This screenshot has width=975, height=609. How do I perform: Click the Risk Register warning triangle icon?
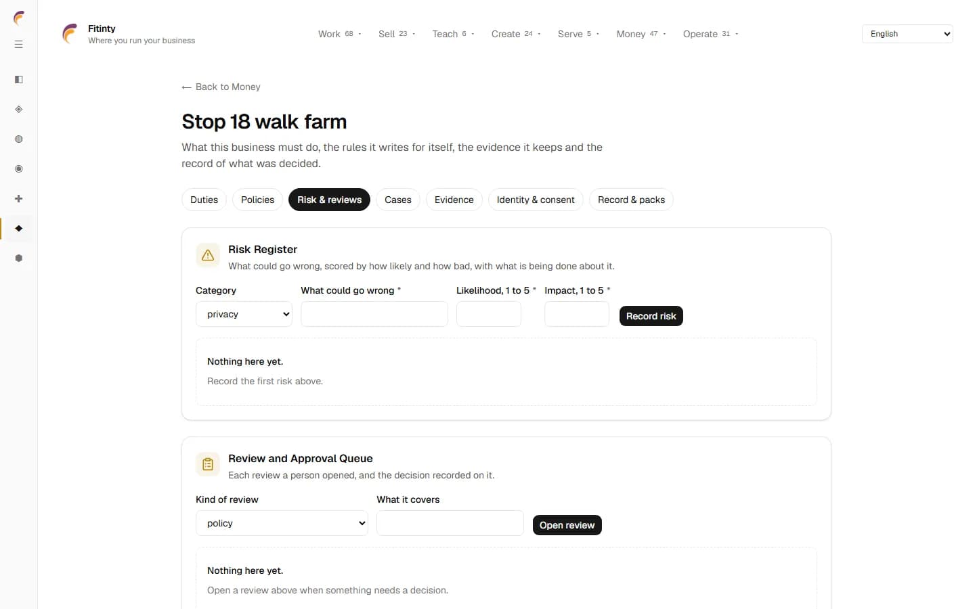click(x=208, y=255)
